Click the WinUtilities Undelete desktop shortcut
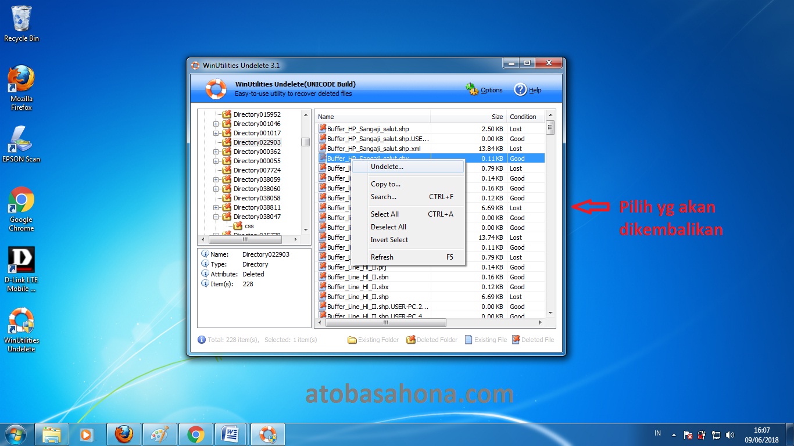794x446 pixels. coord(22,330)
